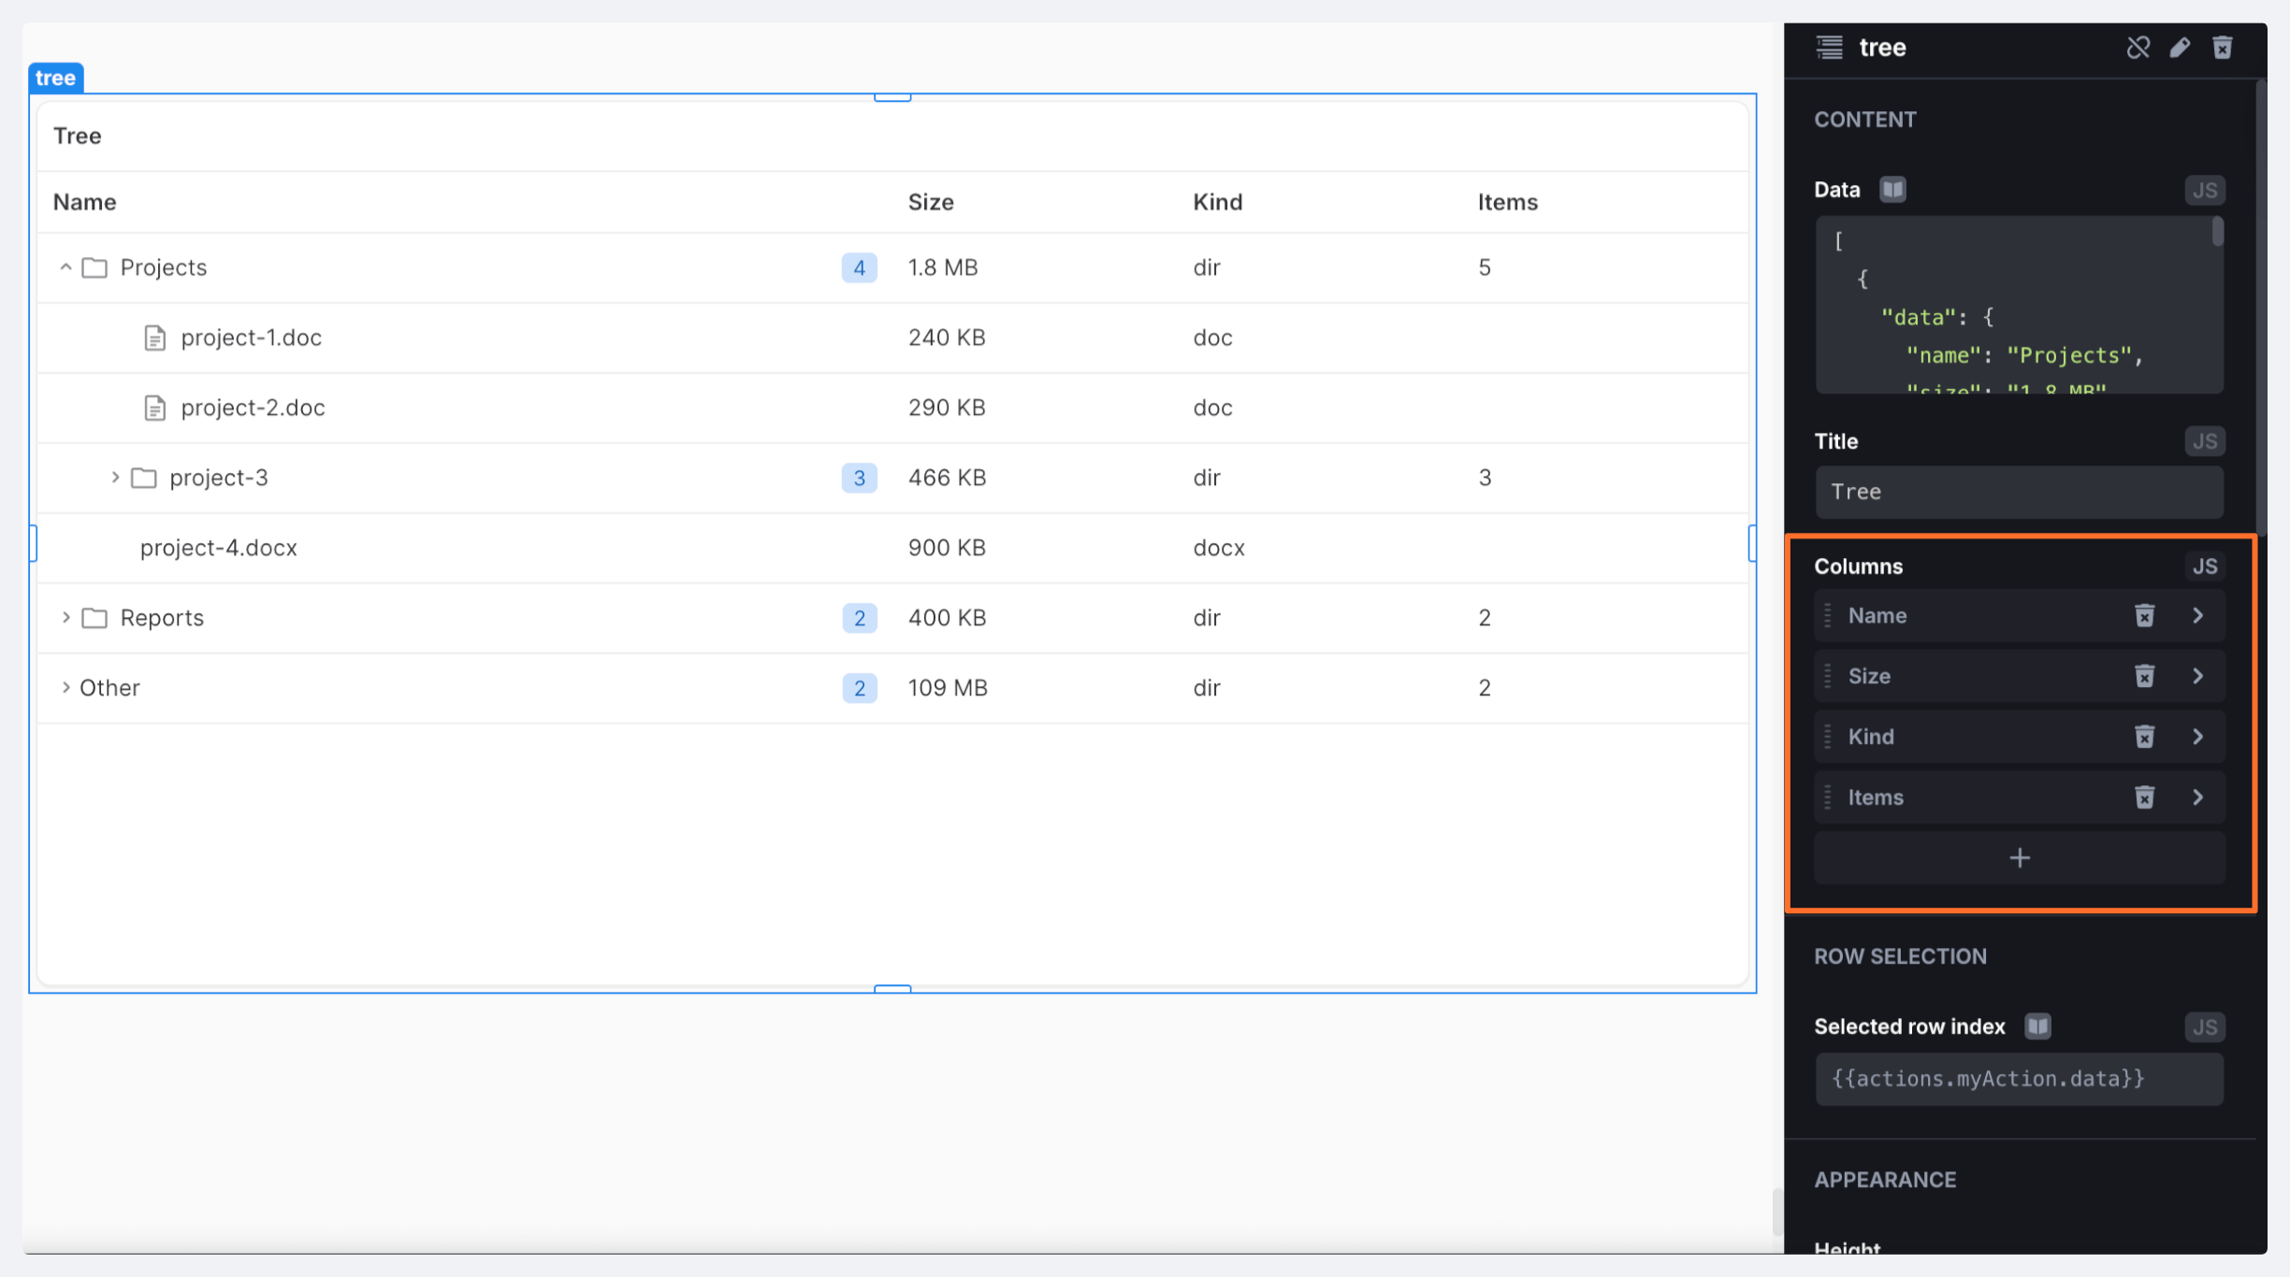Click the Title input field
Screen dimensions: 2290x1277
click(2019, 492)
